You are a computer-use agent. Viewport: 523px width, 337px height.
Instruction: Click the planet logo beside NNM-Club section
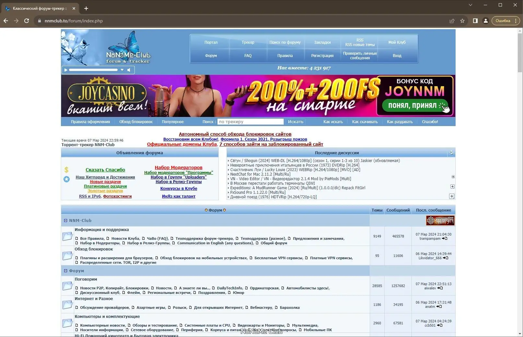point(440,220)
